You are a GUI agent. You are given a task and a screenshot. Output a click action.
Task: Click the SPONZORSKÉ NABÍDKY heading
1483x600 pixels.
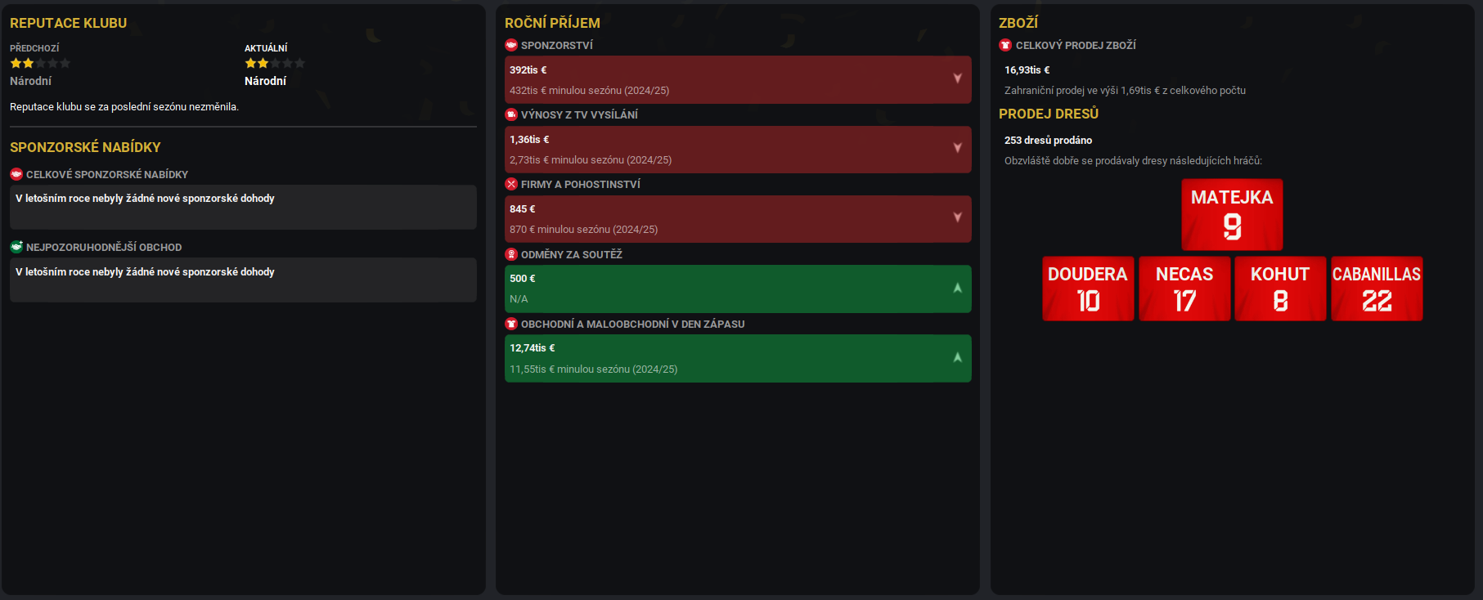click(85, 147)
